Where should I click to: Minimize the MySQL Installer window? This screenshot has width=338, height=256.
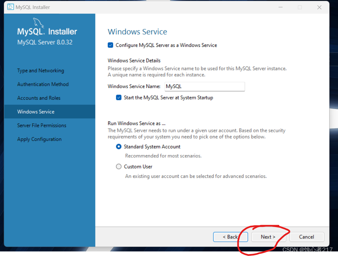tap(281, 7)
